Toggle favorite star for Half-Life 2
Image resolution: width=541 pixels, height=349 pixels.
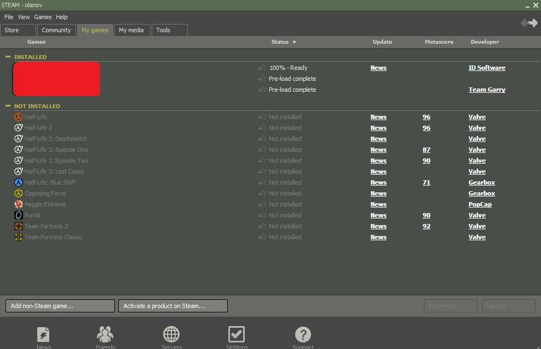263,128
